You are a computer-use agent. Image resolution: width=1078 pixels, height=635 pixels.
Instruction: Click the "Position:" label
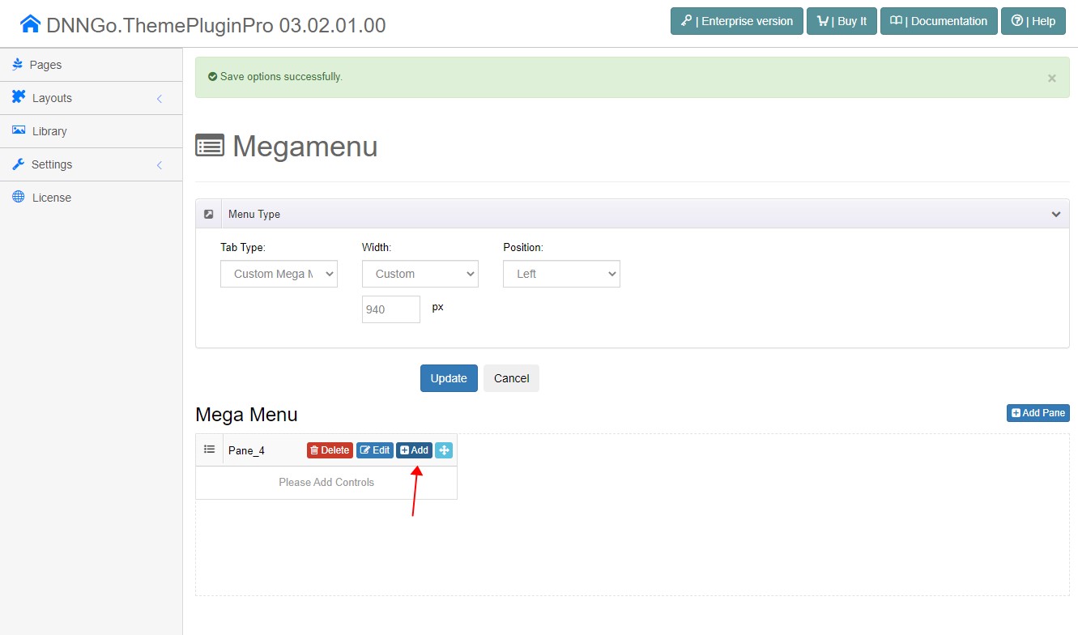coord(523,248)
